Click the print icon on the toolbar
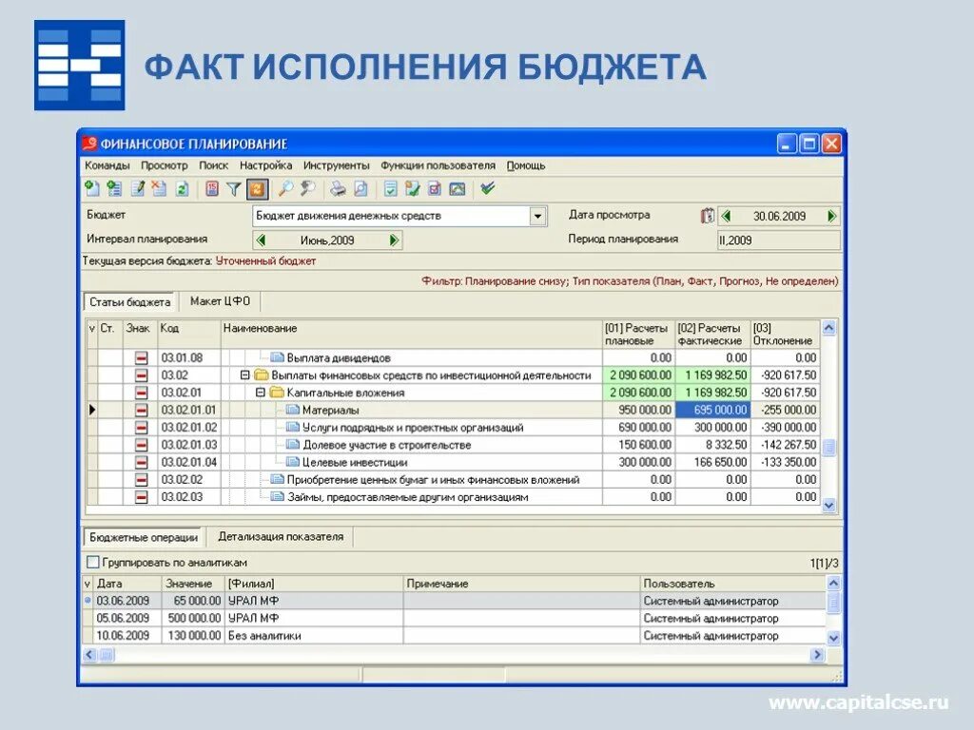Screen dimensions: 974x730 336,189
